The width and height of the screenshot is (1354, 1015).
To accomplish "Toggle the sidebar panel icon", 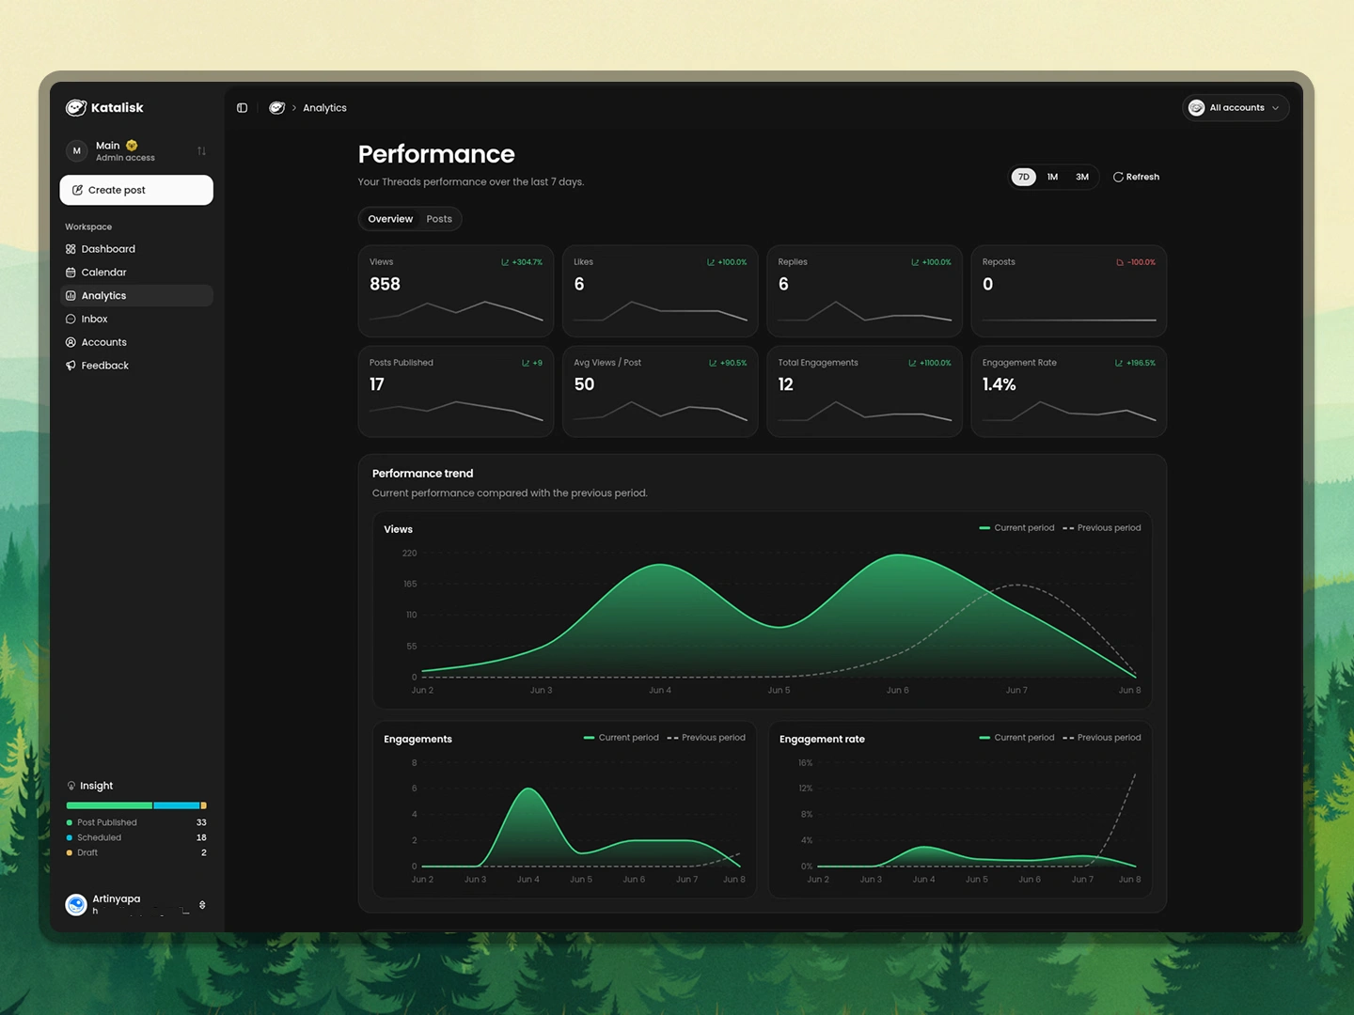I will click(x=242, y=108).
